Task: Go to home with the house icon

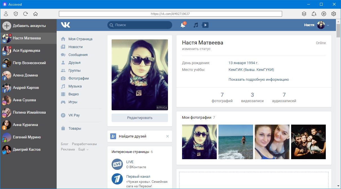Action: point(36,14)
